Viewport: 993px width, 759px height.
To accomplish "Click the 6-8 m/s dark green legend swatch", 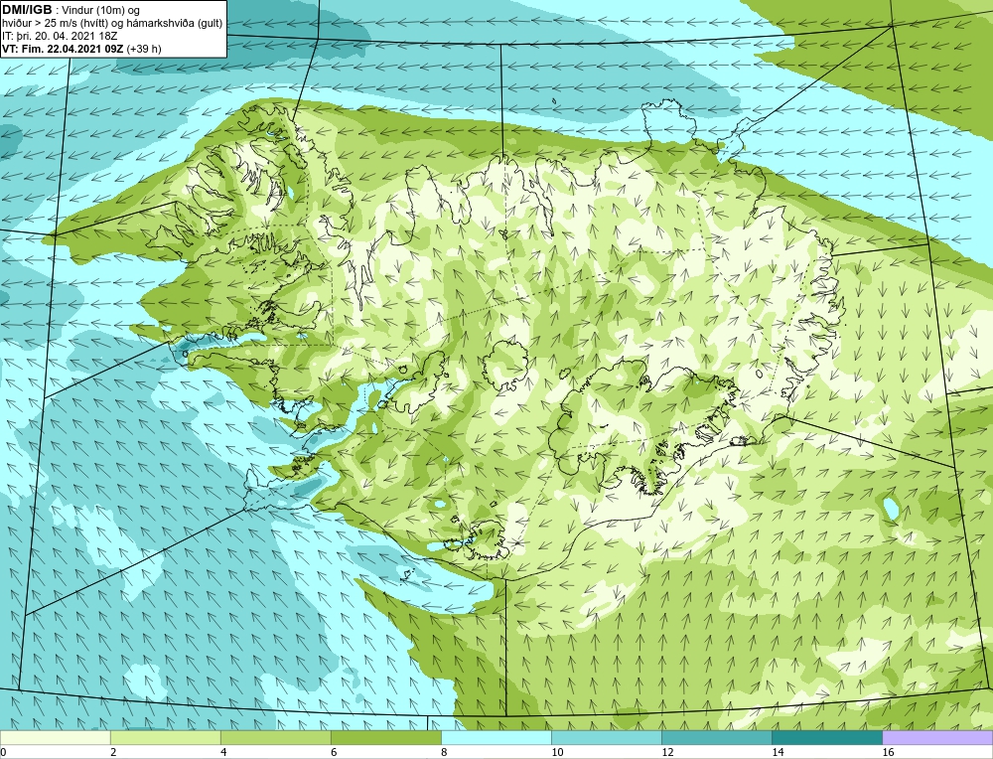I will [x=385, y=737].
